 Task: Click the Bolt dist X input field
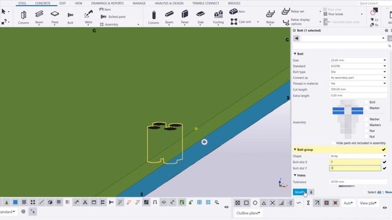[355, 162]
